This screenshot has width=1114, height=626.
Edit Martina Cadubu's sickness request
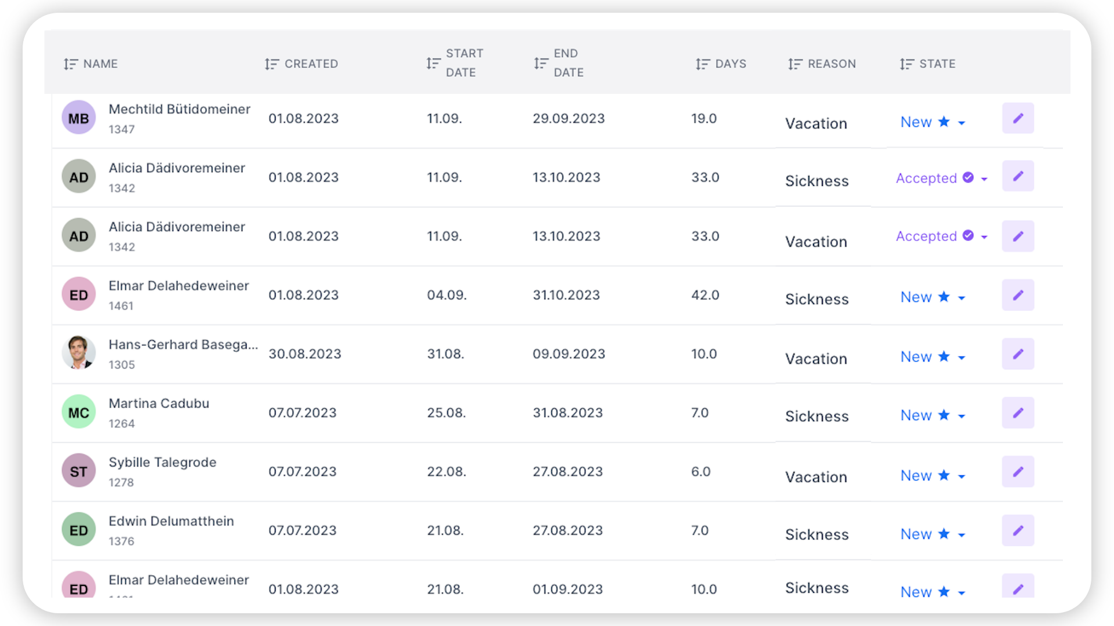(x=1018, y=412)
